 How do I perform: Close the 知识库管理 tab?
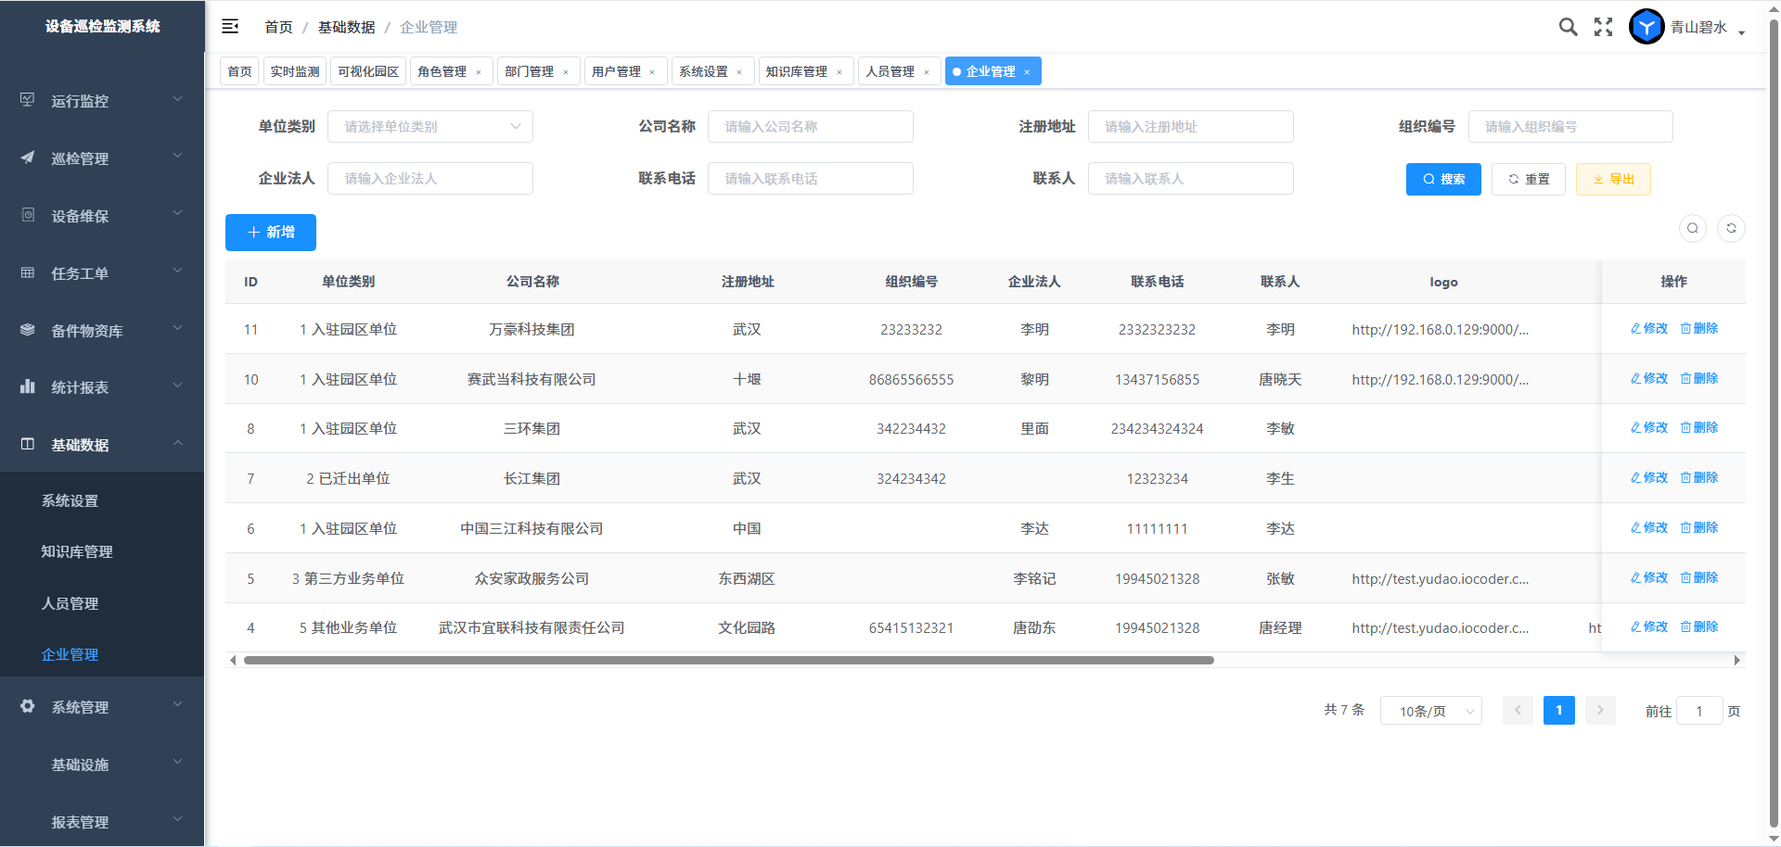pos(839,72)
